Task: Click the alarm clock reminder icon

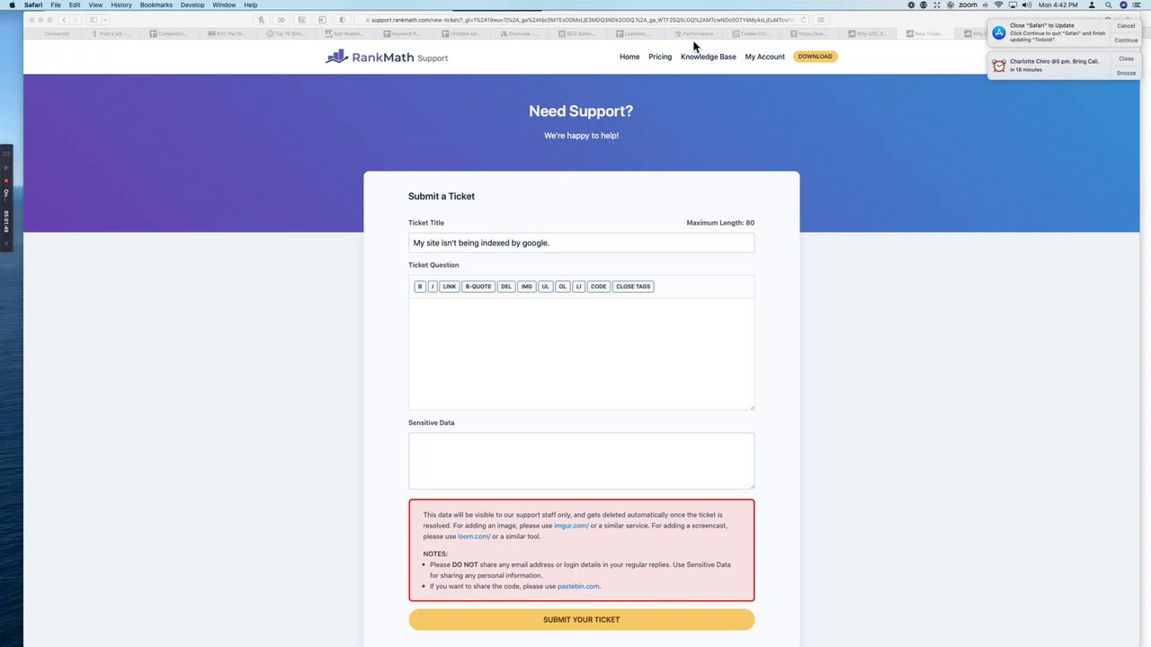Action: [999, 66]
